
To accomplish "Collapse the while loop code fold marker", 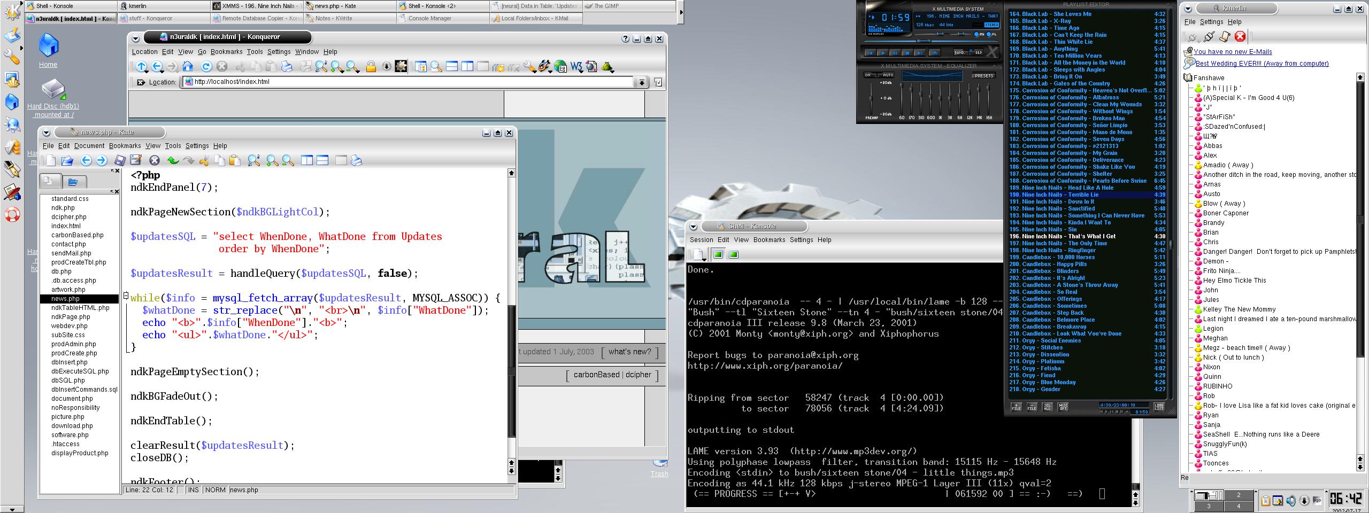I will 126,295.
